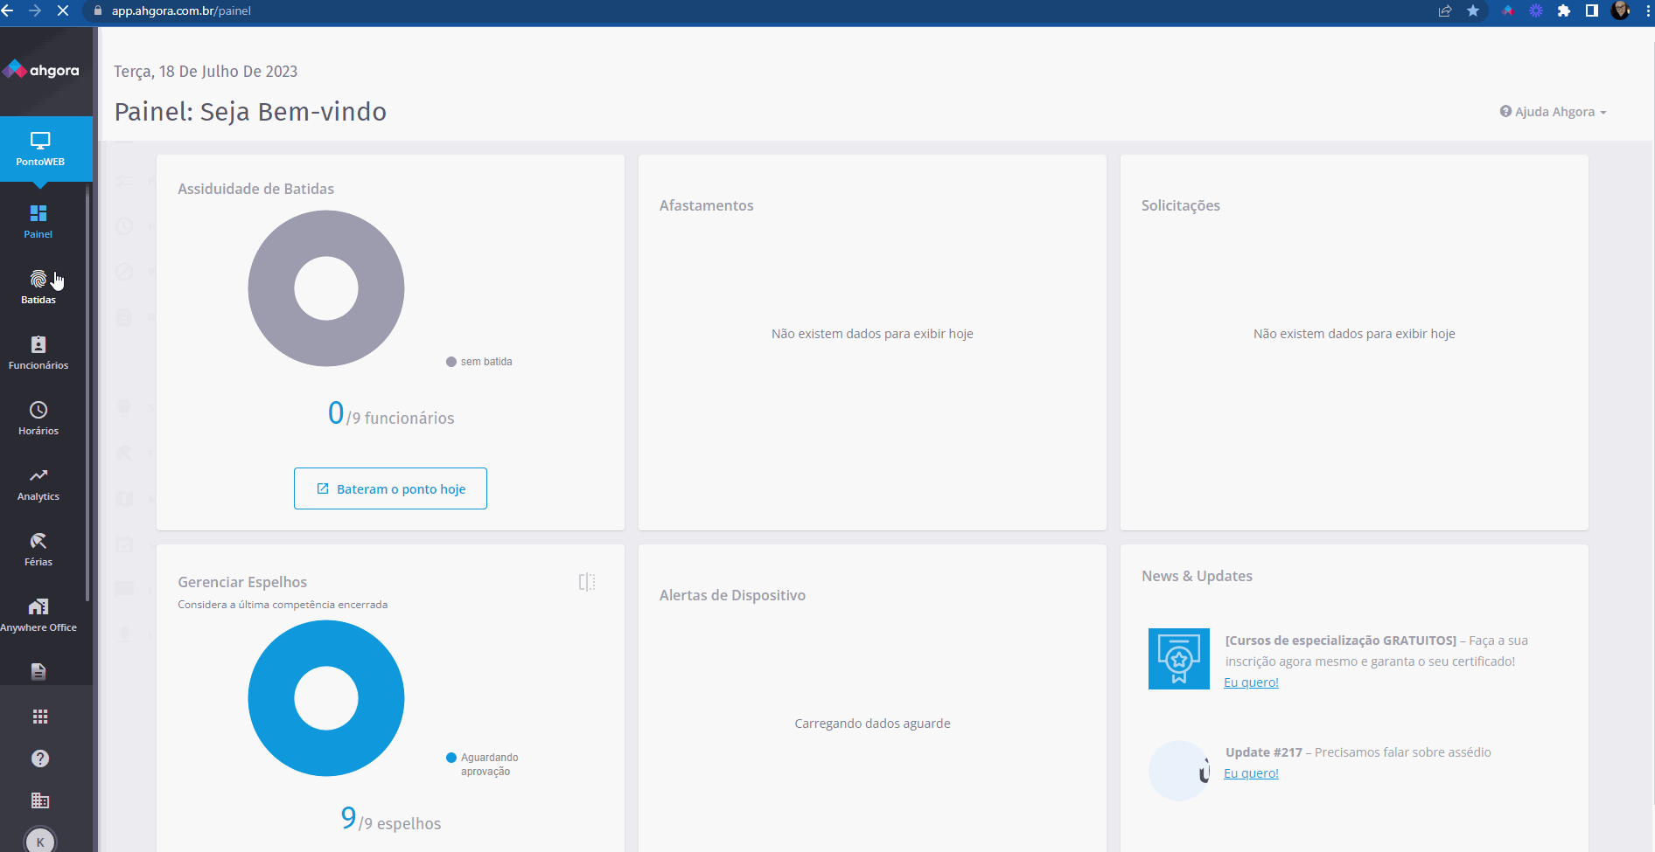
Task: Go to Painel in sidebar
Action: [x=38, y=222]
